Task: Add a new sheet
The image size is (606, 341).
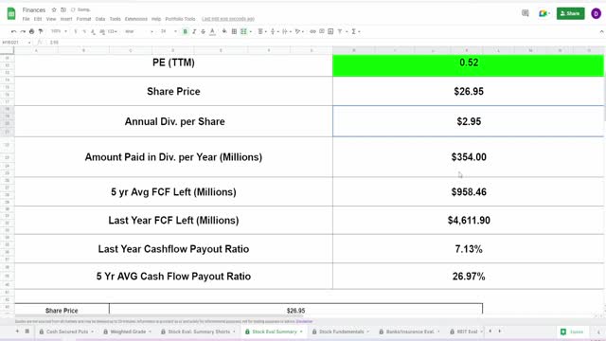Action: (17, 332)
